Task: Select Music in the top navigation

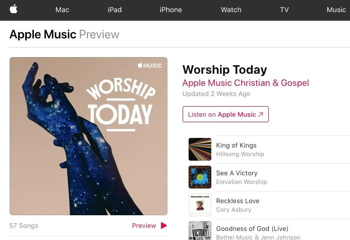Action: click(x=336, y=10)
